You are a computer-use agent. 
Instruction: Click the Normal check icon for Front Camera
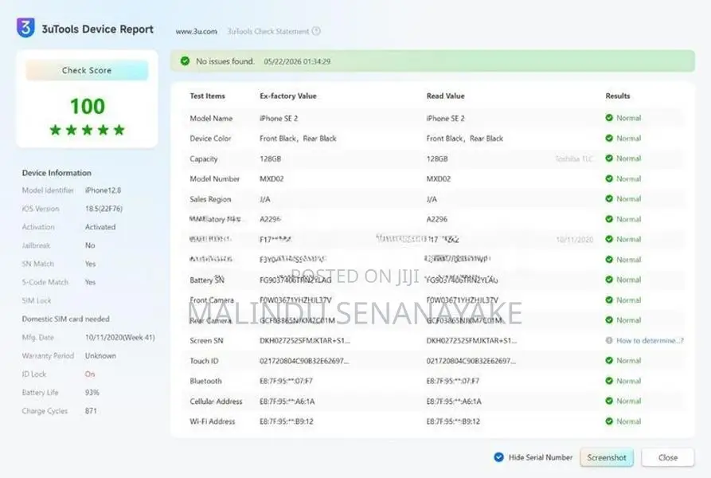tap(609, 300)
